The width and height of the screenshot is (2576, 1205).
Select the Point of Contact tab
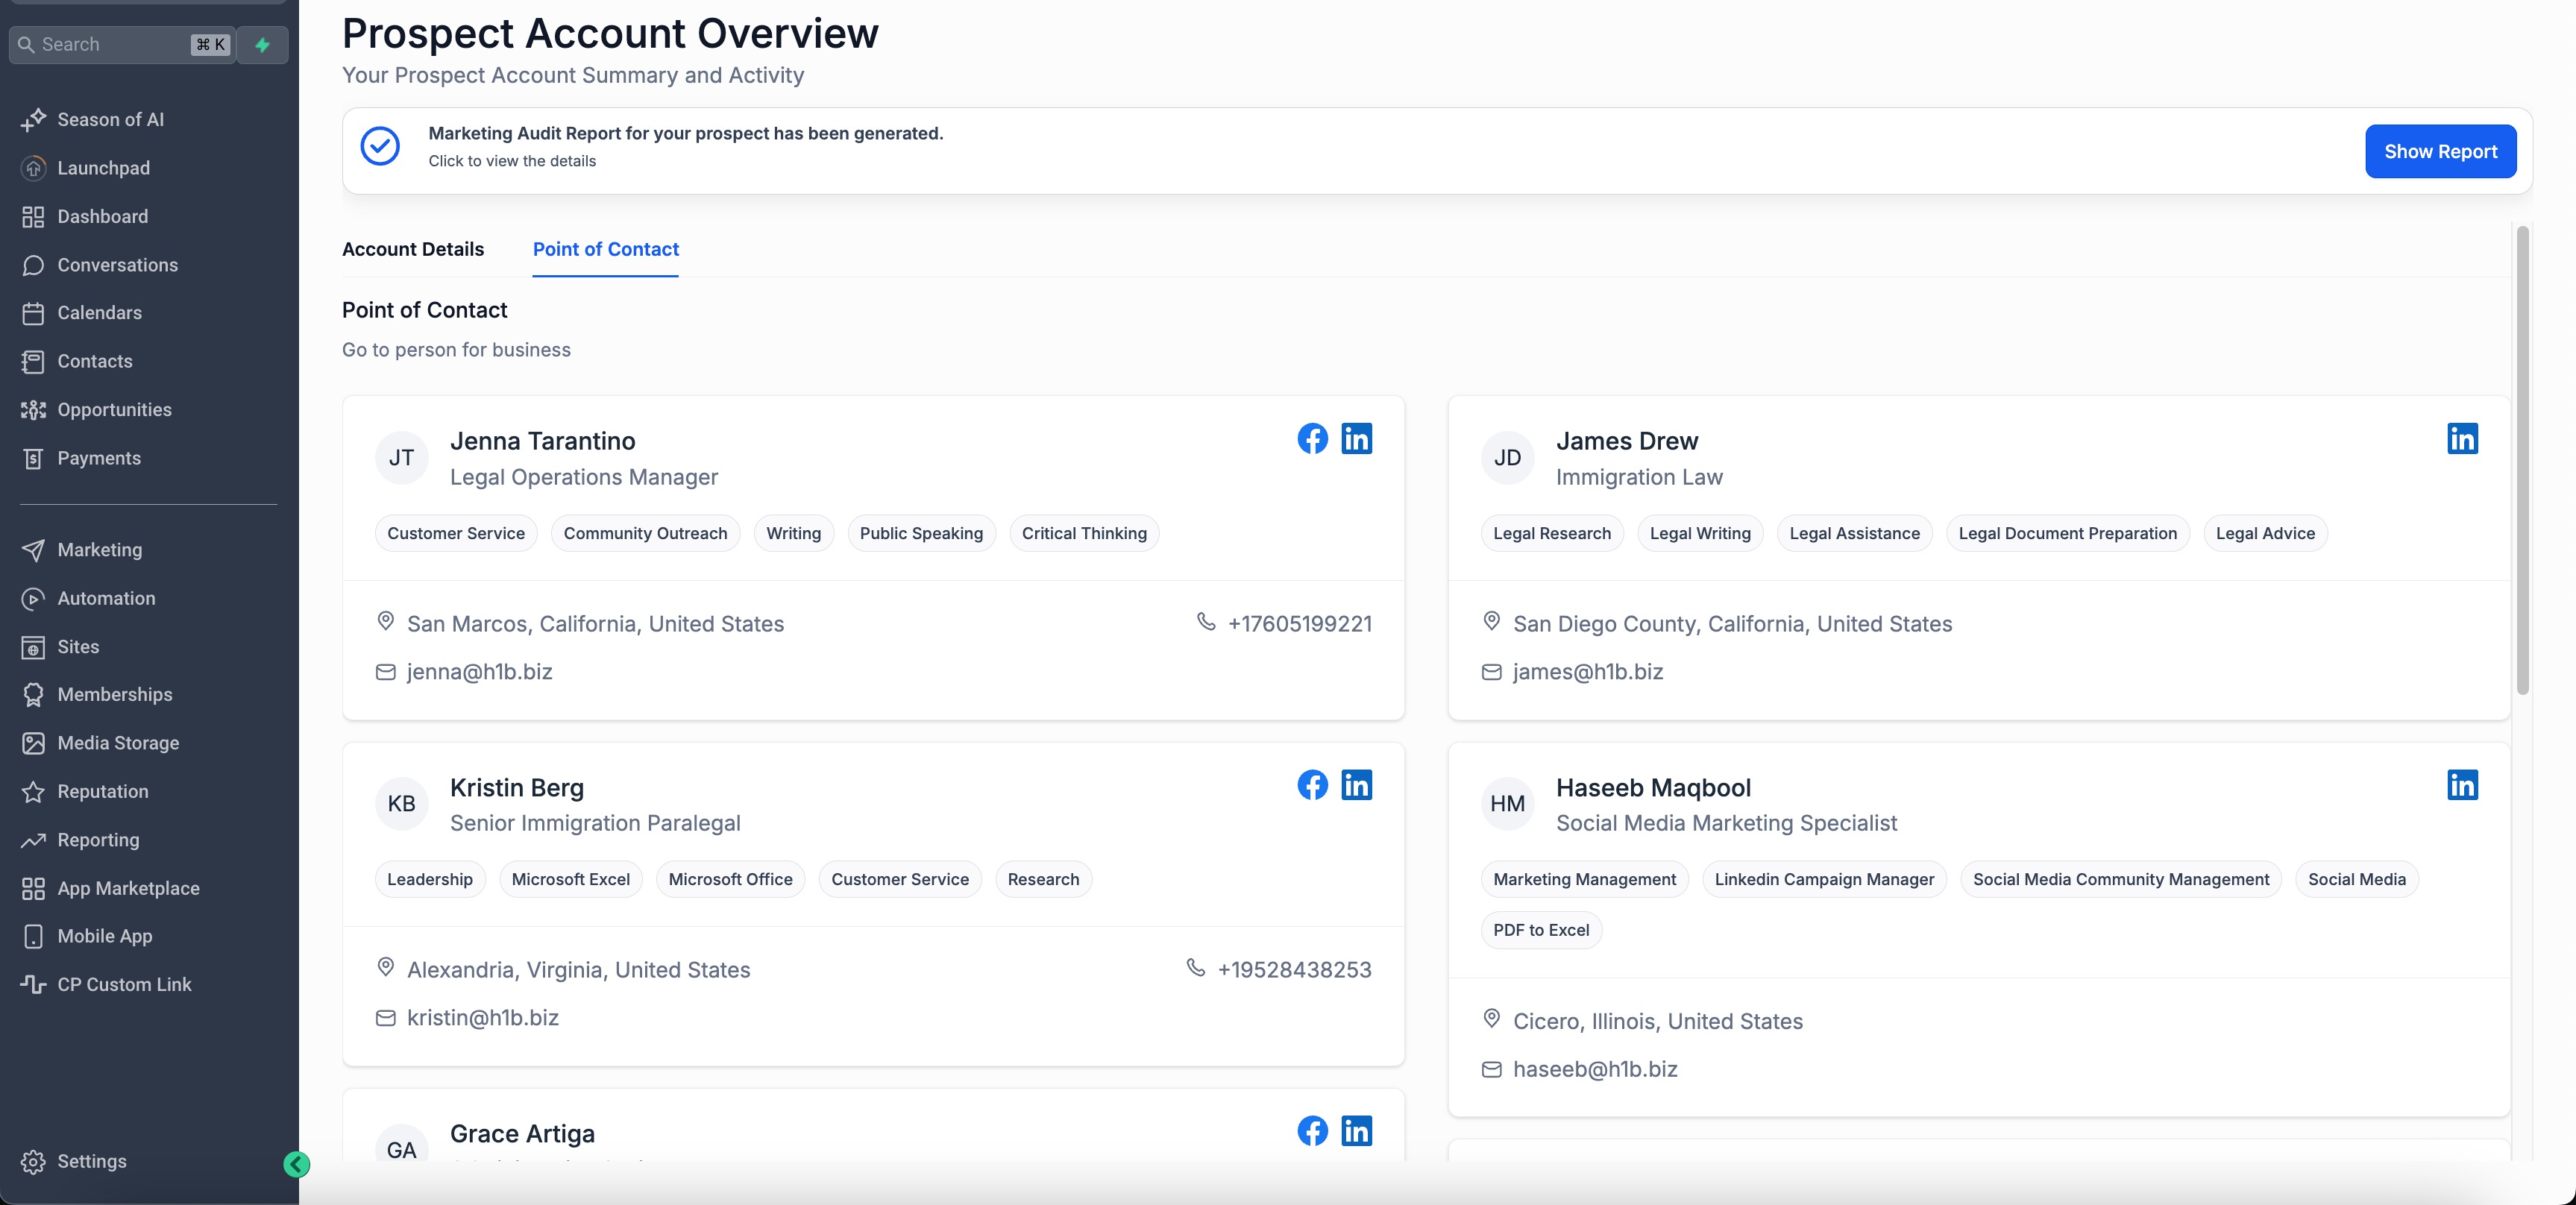pyautogui.click(x=605, y=249)
